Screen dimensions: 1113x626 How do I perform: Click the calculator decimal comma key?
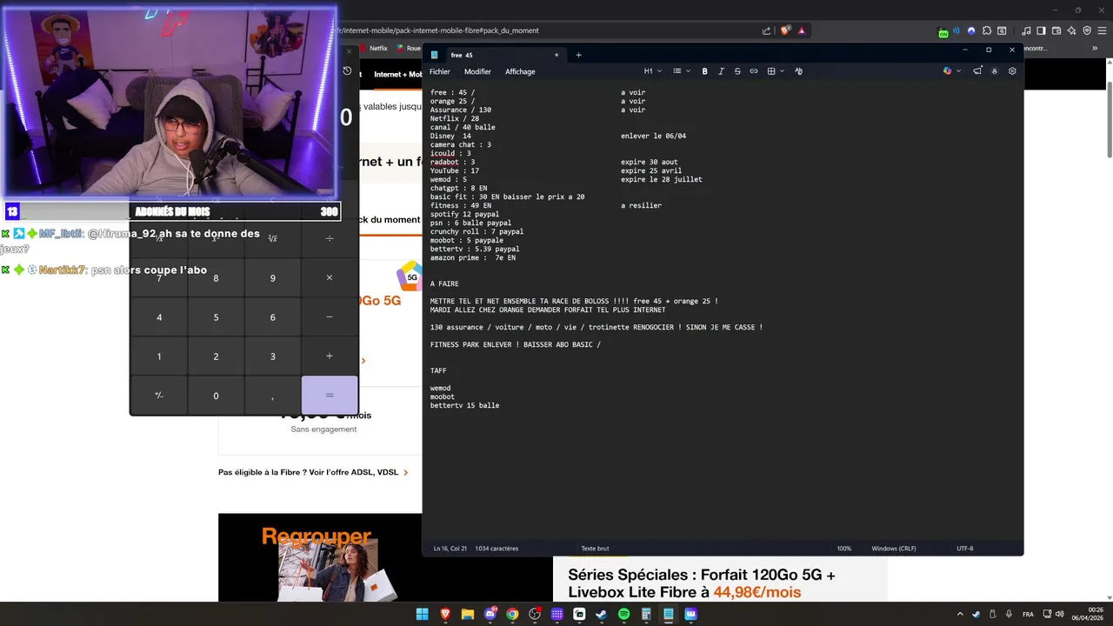coord(272,396)
